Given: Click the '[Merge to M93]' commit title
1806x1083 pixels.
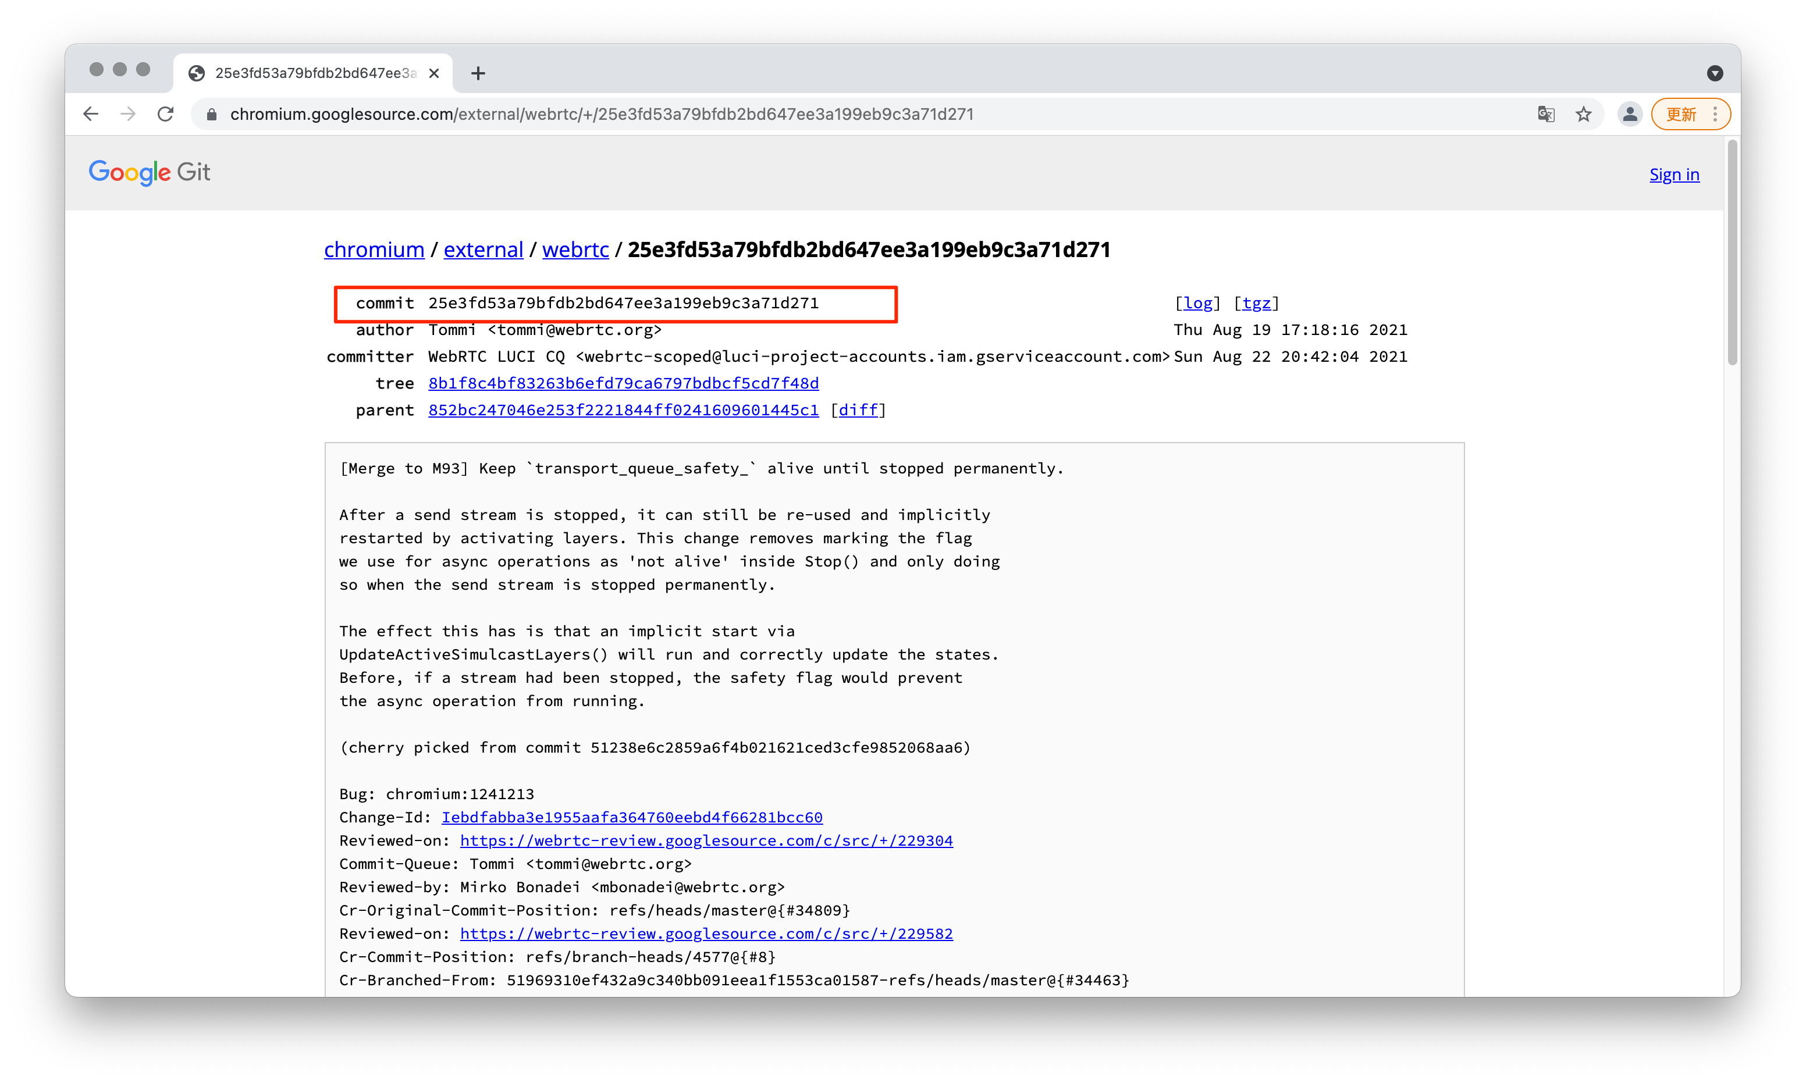Looking at the screenshot, I should (x=702, y=469).
